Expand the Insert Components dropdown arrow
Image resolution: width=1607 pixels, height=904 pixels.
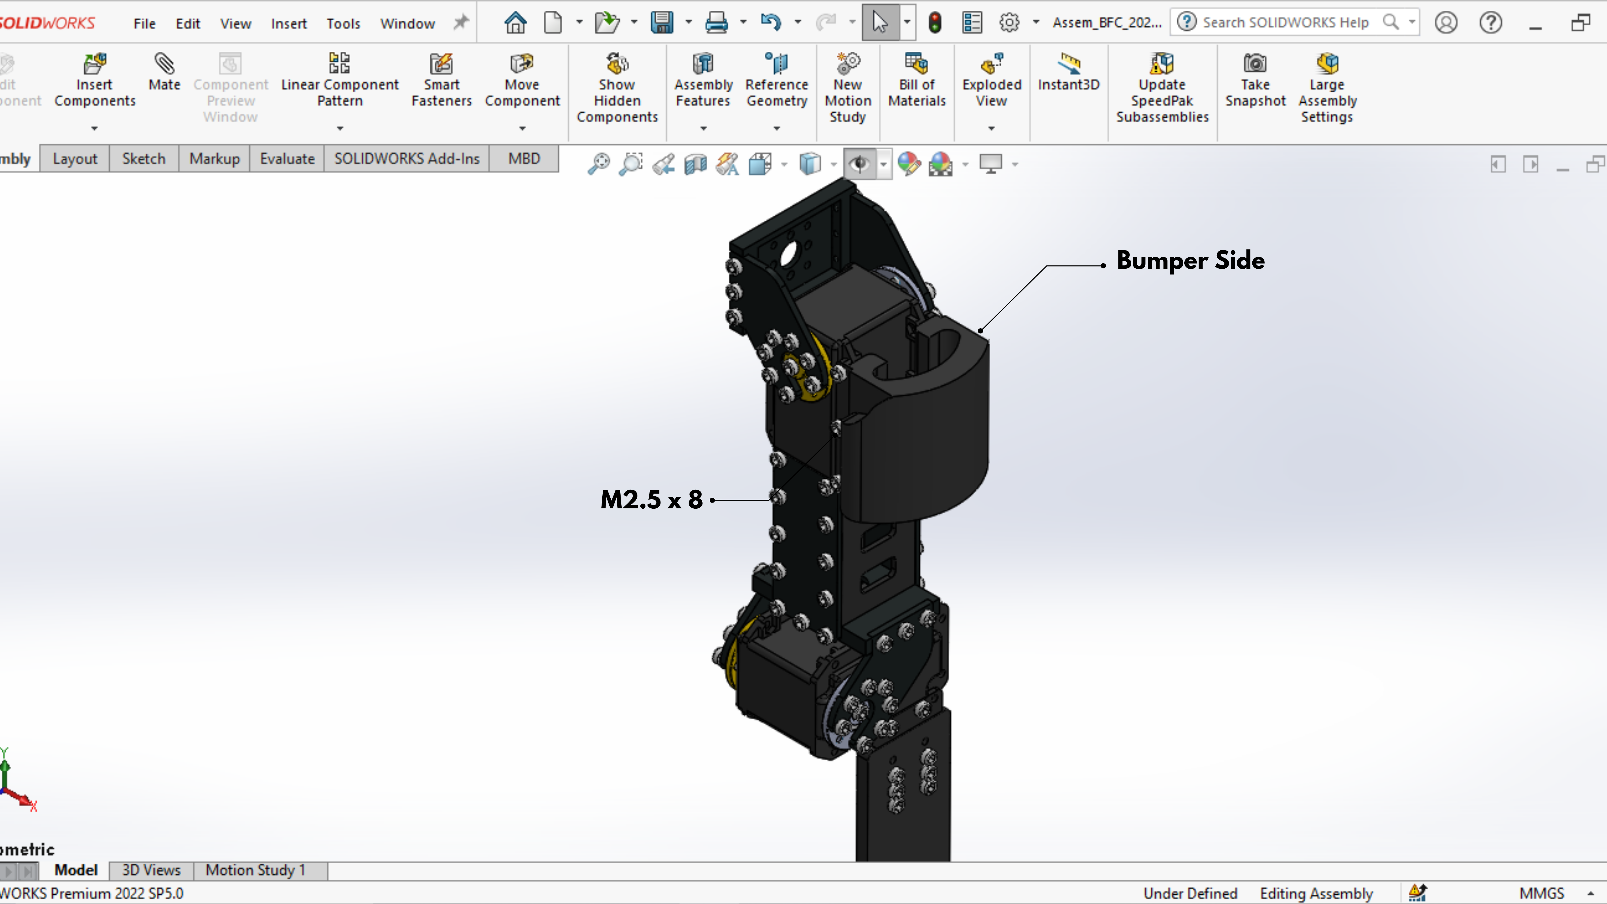94,129
